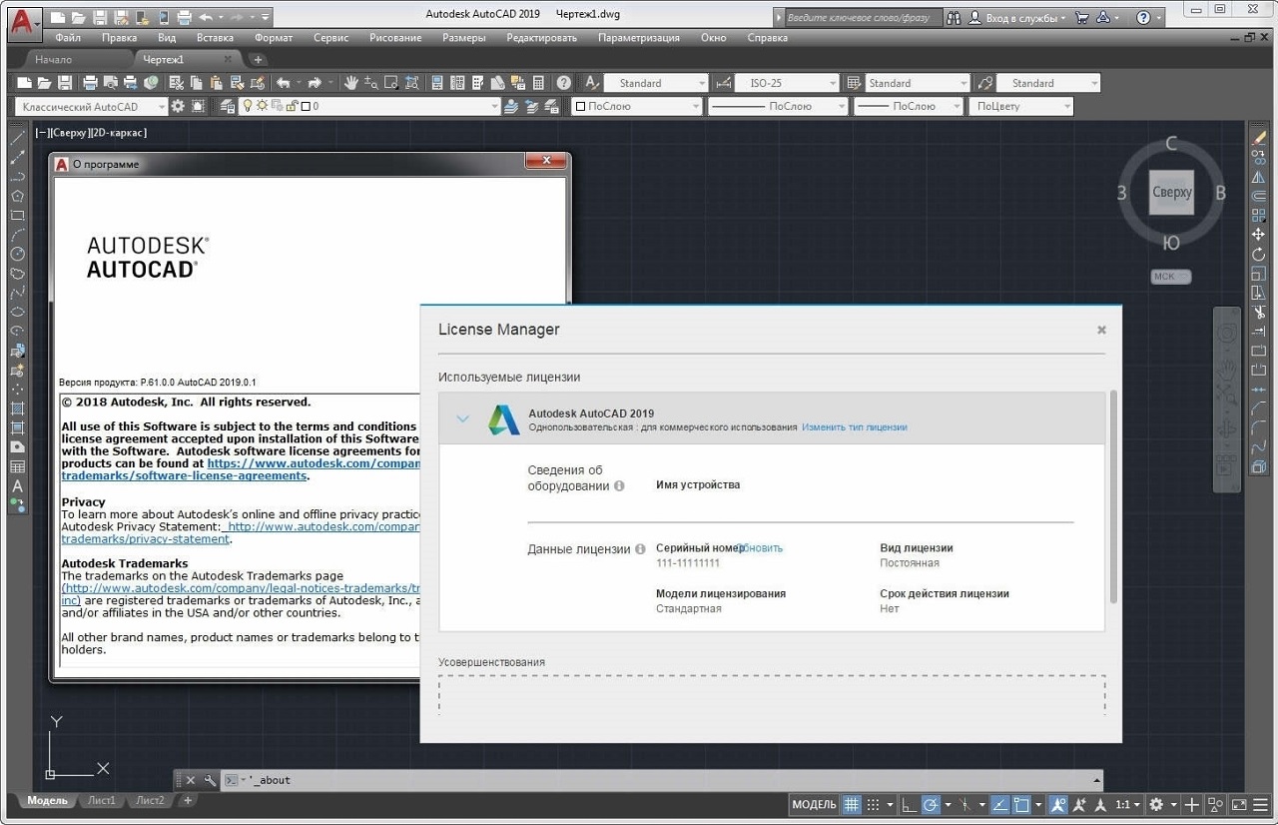The width and height of the screenshot is (1278, 825).
Task: Pick the Hatch tool in draw toolbar
Action: (x=17, y=408)
